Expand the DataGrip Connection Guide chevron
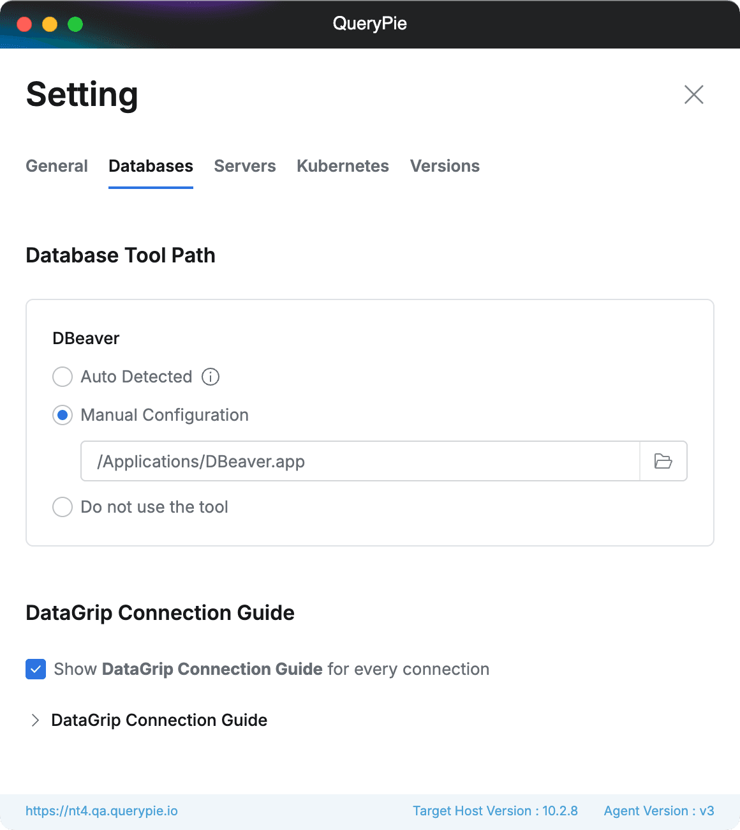This screenshot has height=830, width=740. coord(36,720)
